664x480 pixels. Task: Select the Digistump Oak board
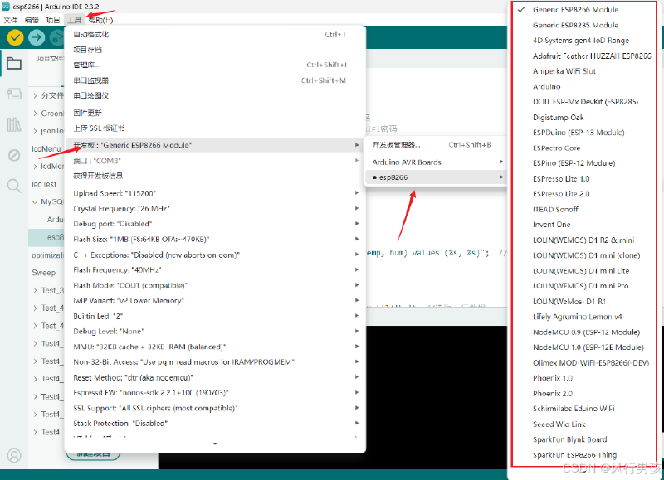(558, 117)
